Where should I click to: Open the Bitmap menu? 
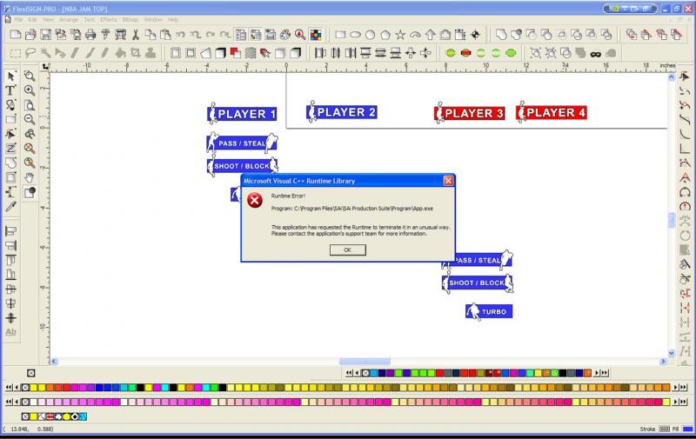(x=130, y=19)
